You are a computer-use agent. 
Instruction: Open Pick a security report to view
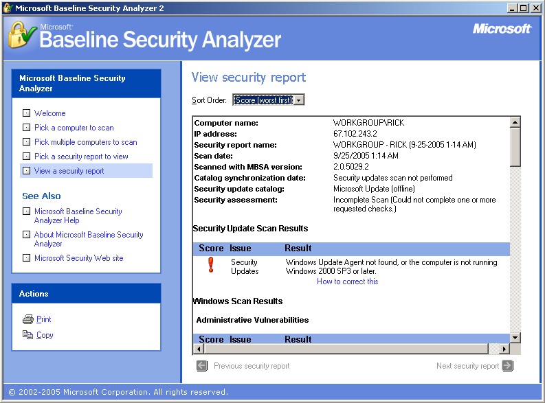point(81,157)
